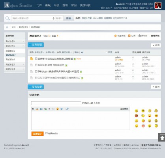Open the search type dropdown beside search box

59,18
